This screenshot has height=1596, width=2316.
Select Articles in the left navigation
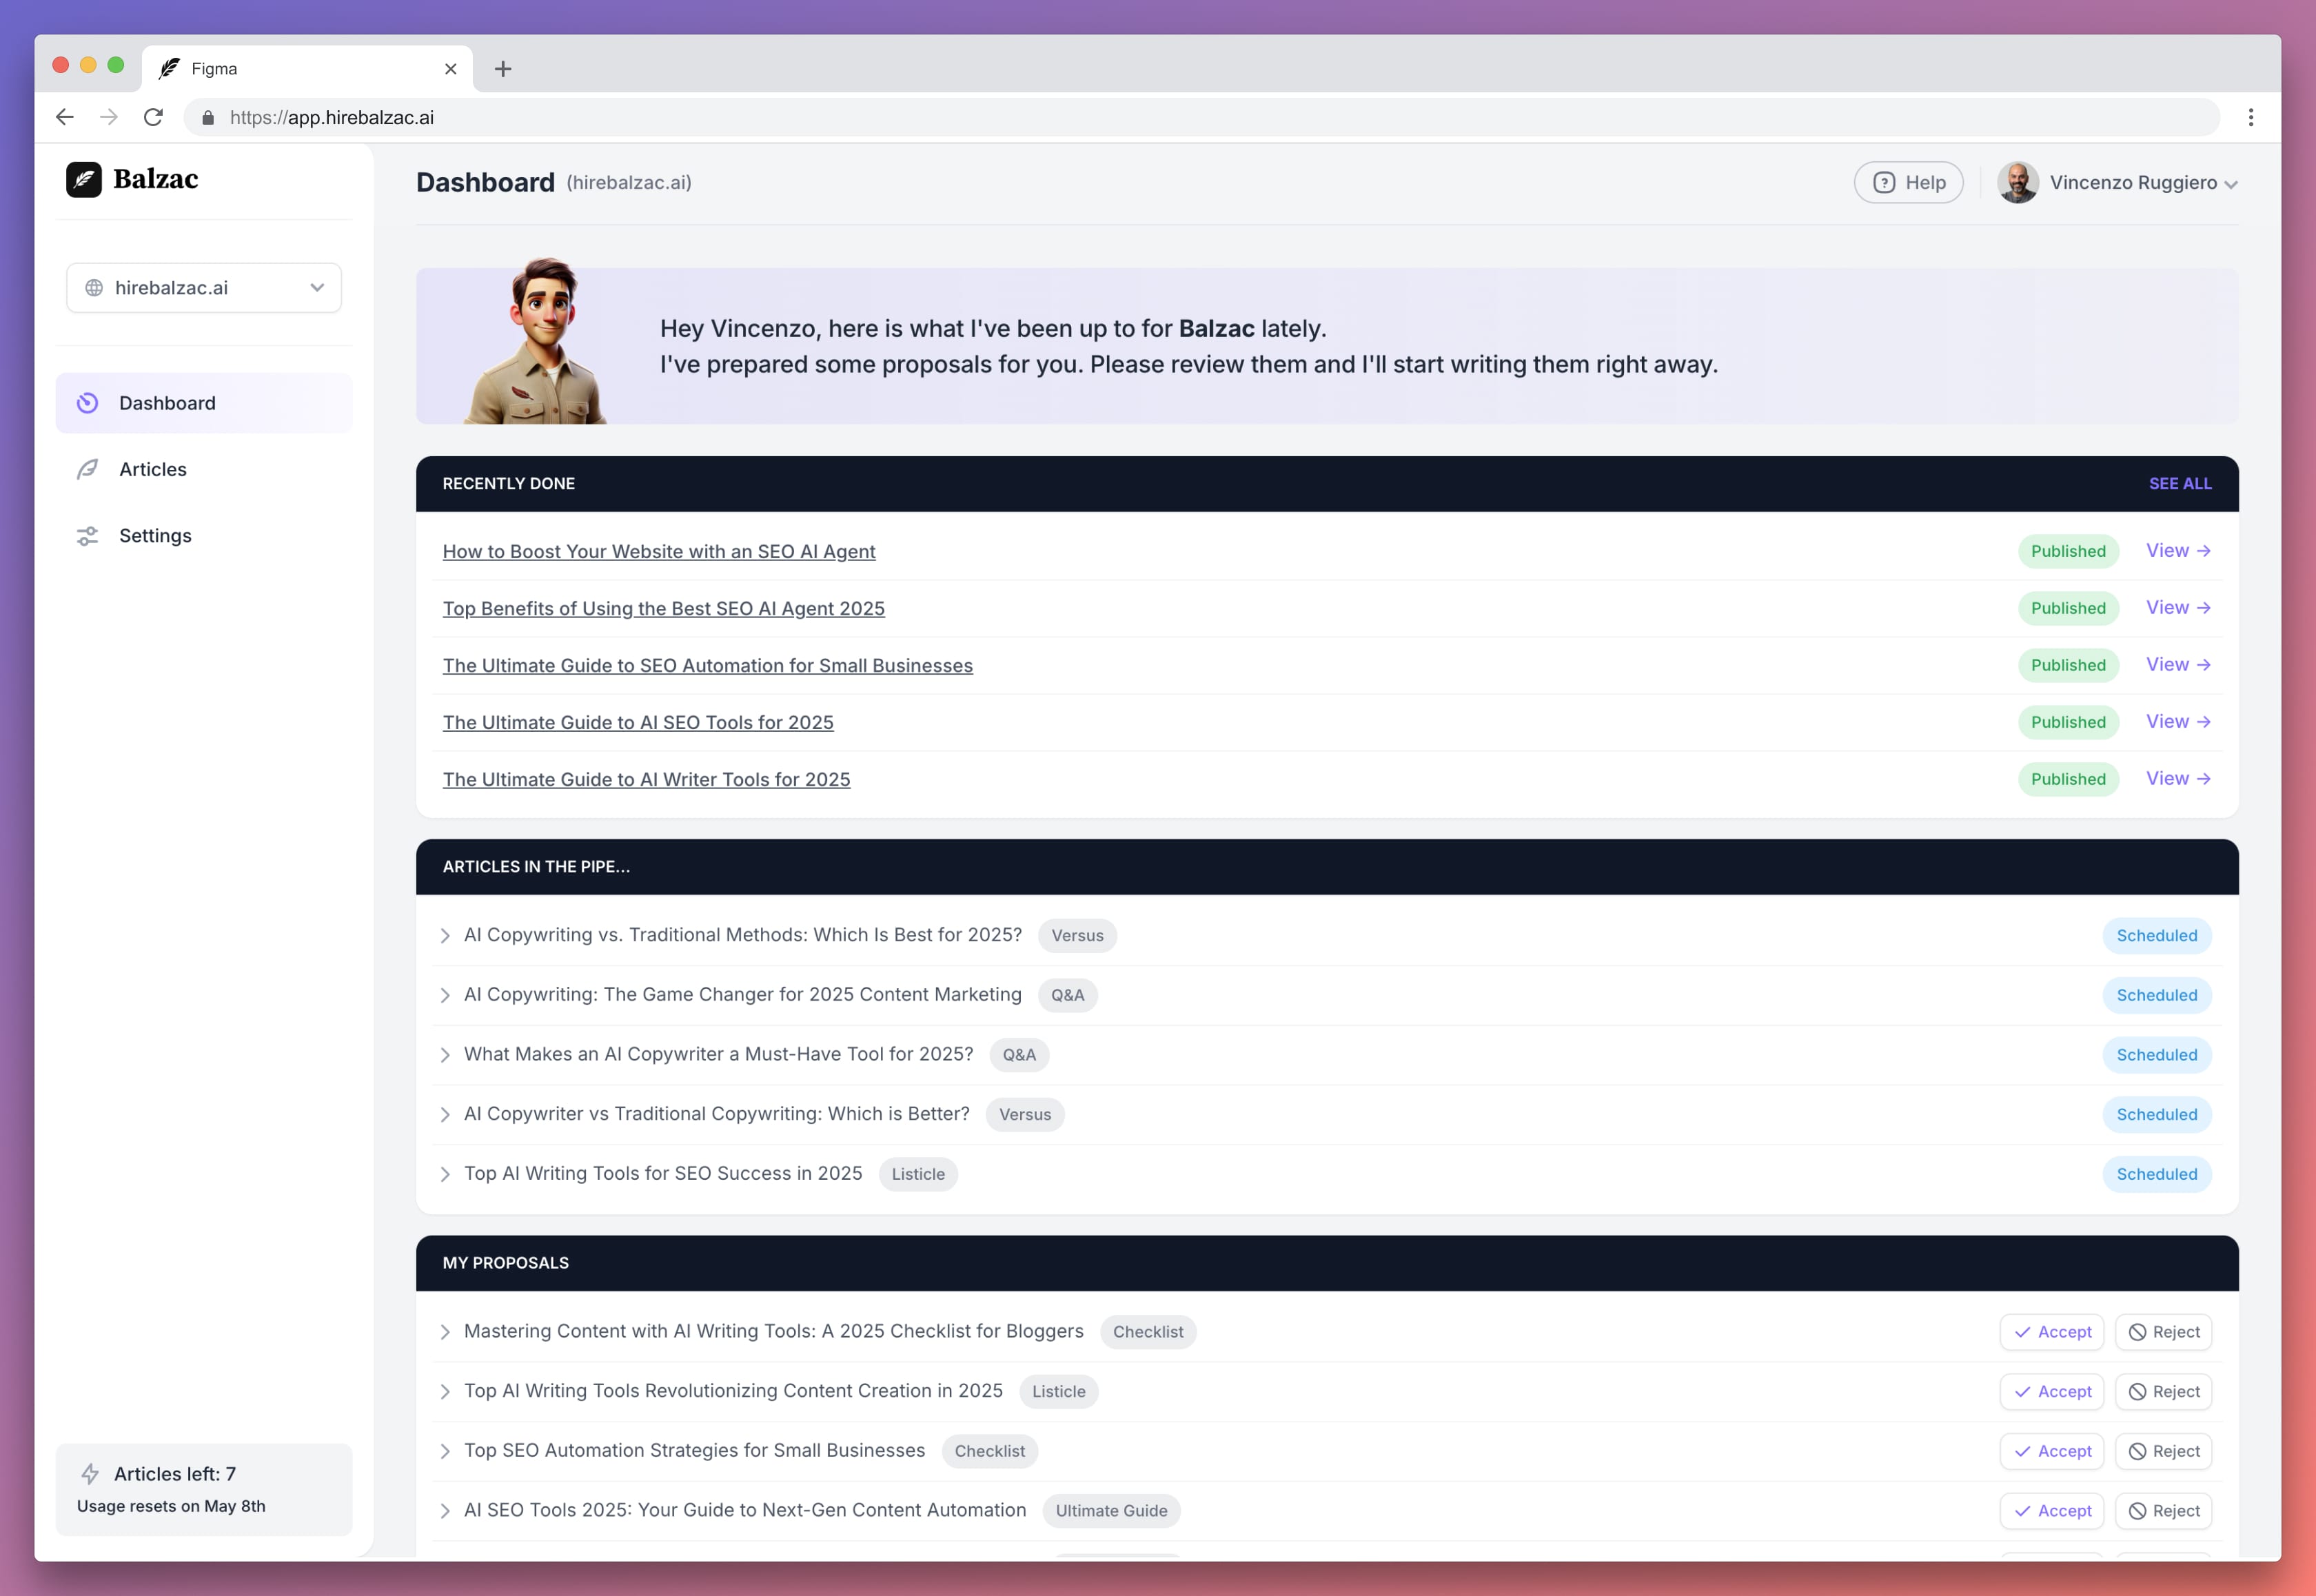152,469
